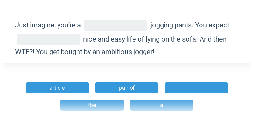The image size is (253, 126).
Task: Pick the underscore blank answer button
Action: [196, 88]
